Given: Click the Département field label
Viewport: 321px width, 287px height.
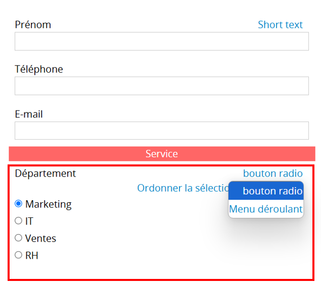Looking at the screenshot, I should [x=45, y=174].
